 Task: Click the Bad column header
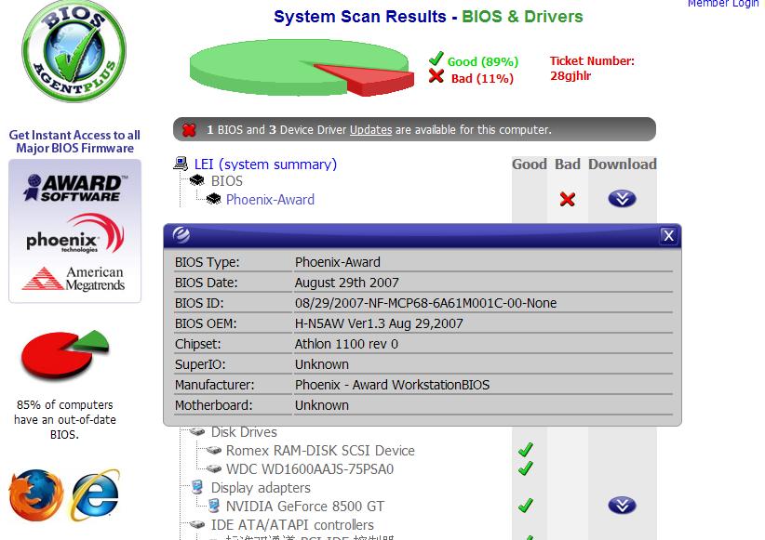pyautogui.click(x=568, y=165)
